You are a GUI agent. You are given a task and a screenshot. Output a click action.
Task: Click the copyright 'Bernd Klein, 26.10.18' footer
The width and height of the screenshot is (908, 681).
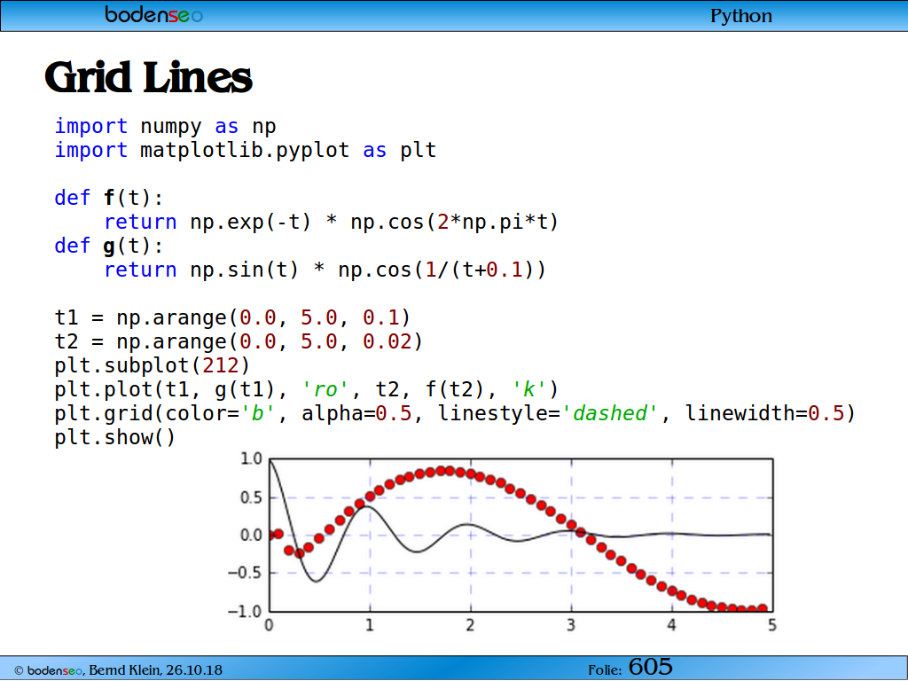(x=118, y=670)
